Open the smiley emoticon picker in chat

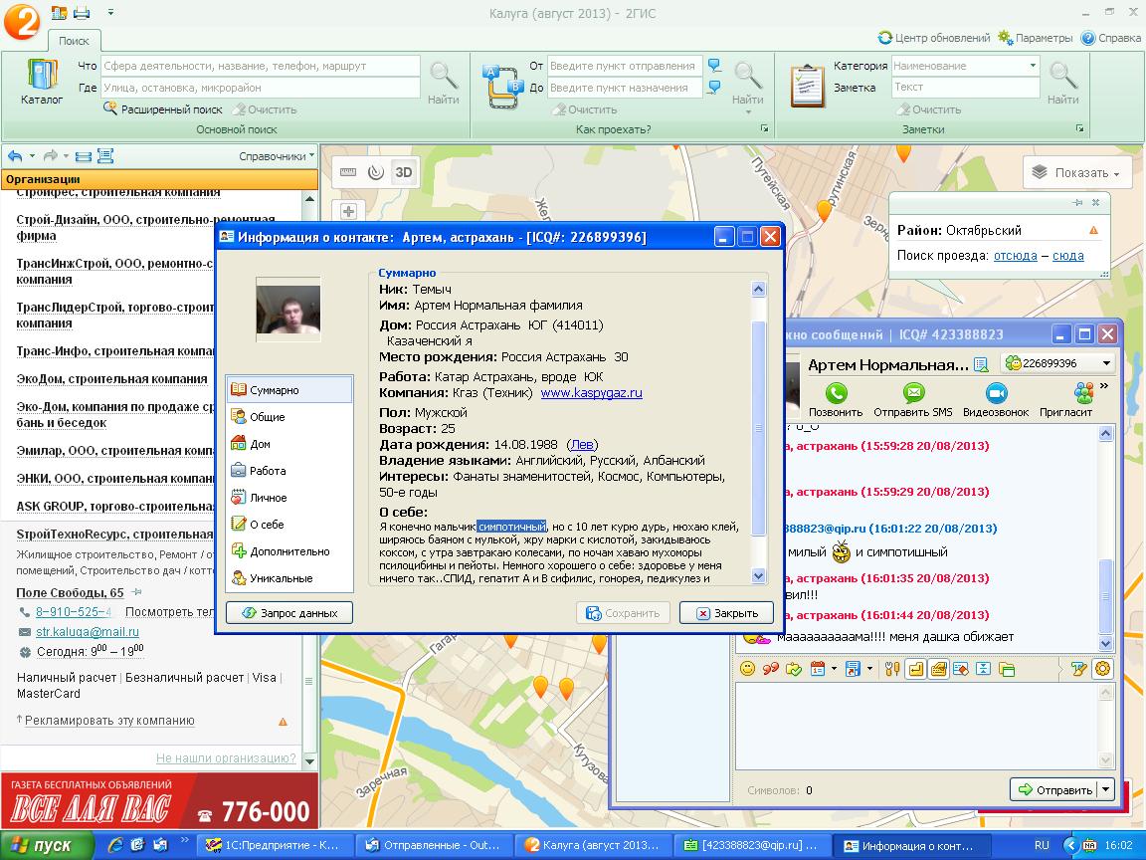click(x=747, y=669)
